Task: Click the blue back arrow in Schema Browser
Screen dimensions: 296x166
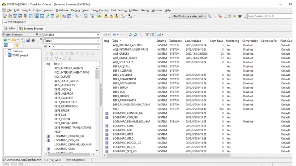Action: click(114, 35)
